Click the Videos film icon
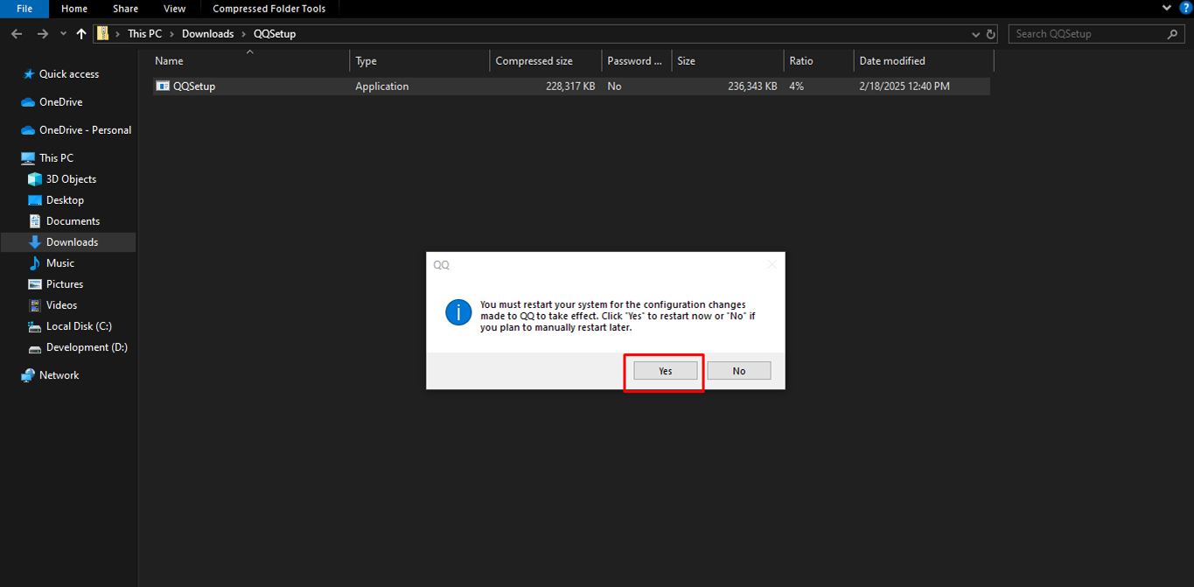1194x587 pixels. [x=35, y=305]
